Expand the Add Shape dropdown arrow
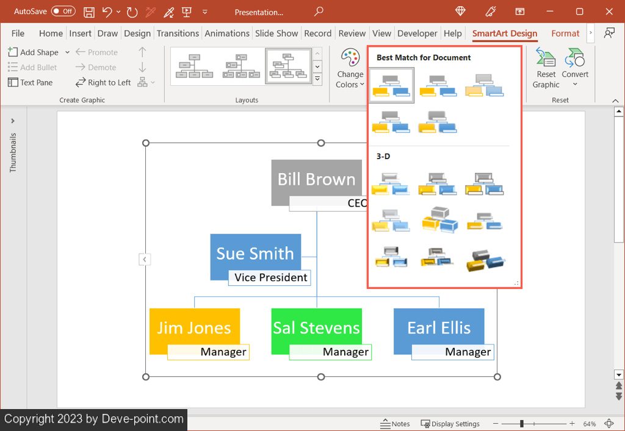The height and width of the screenshot is (431, 625). [x=68, y=52]
